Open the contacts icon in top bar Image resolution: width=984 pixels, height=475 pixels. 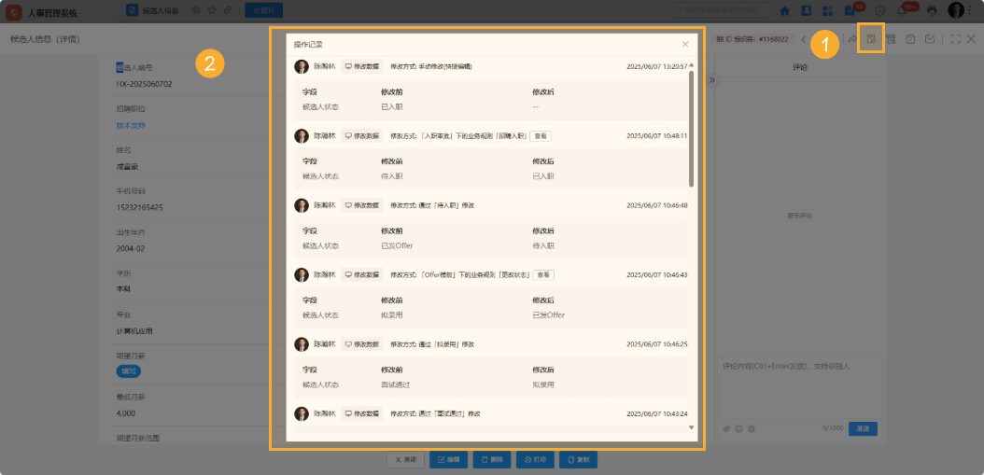pyautogui.click(x=807, y=10)
